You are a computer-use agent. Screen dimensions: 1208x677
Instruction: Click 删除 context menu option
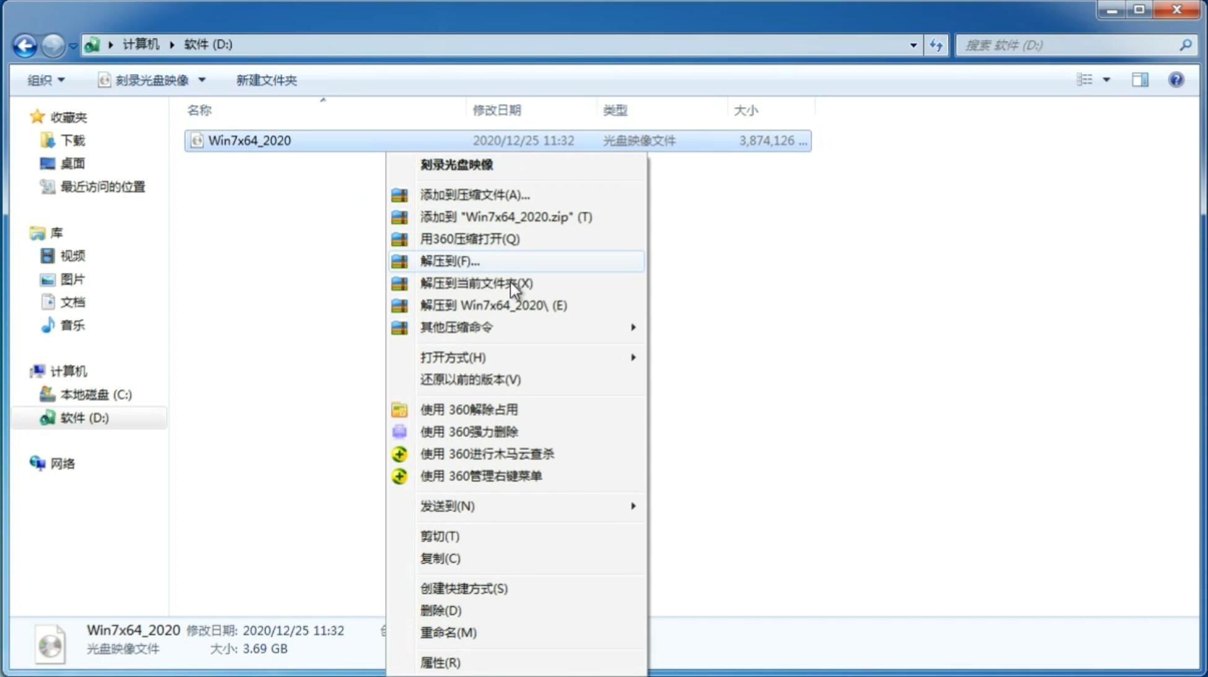(441, 610)
